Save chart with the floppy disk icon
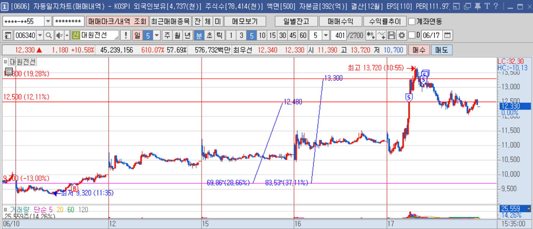Viewport: 533px width, 229px height. pyautogui.click(x=391, y=35)
